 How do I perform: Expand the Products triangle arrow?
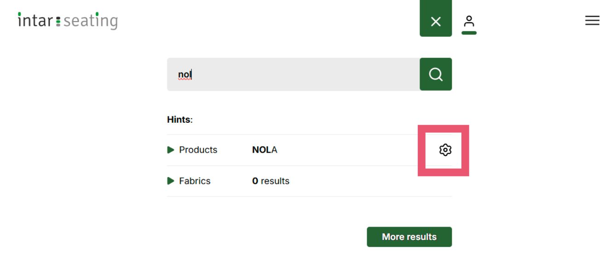point(171,150)
